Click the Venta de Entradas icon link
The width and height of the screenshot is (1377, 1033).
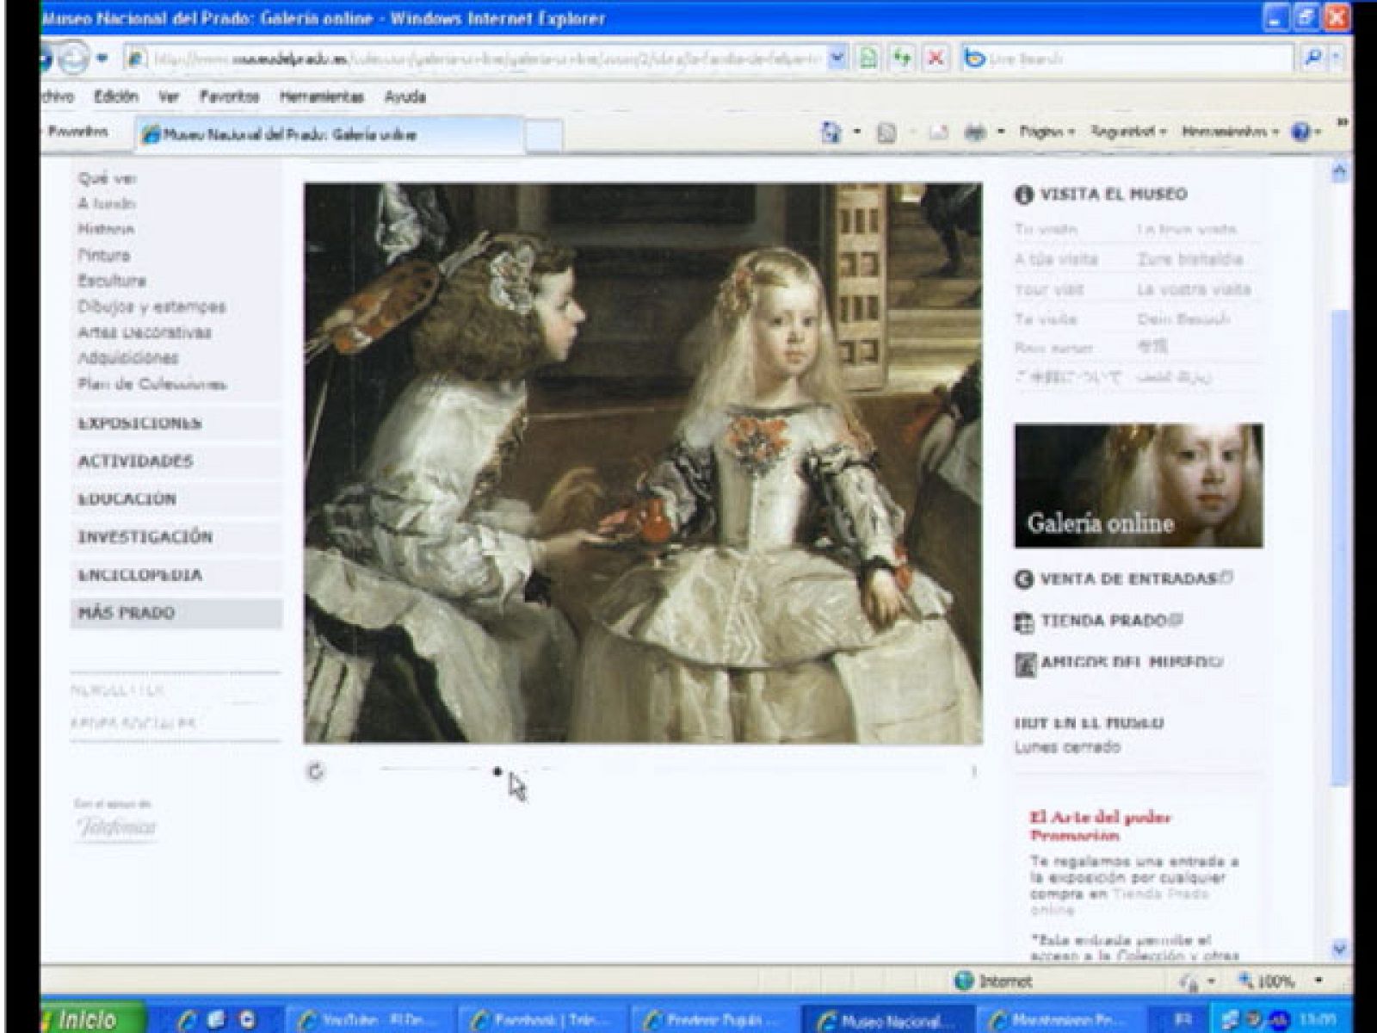(x=1024, y=579)
